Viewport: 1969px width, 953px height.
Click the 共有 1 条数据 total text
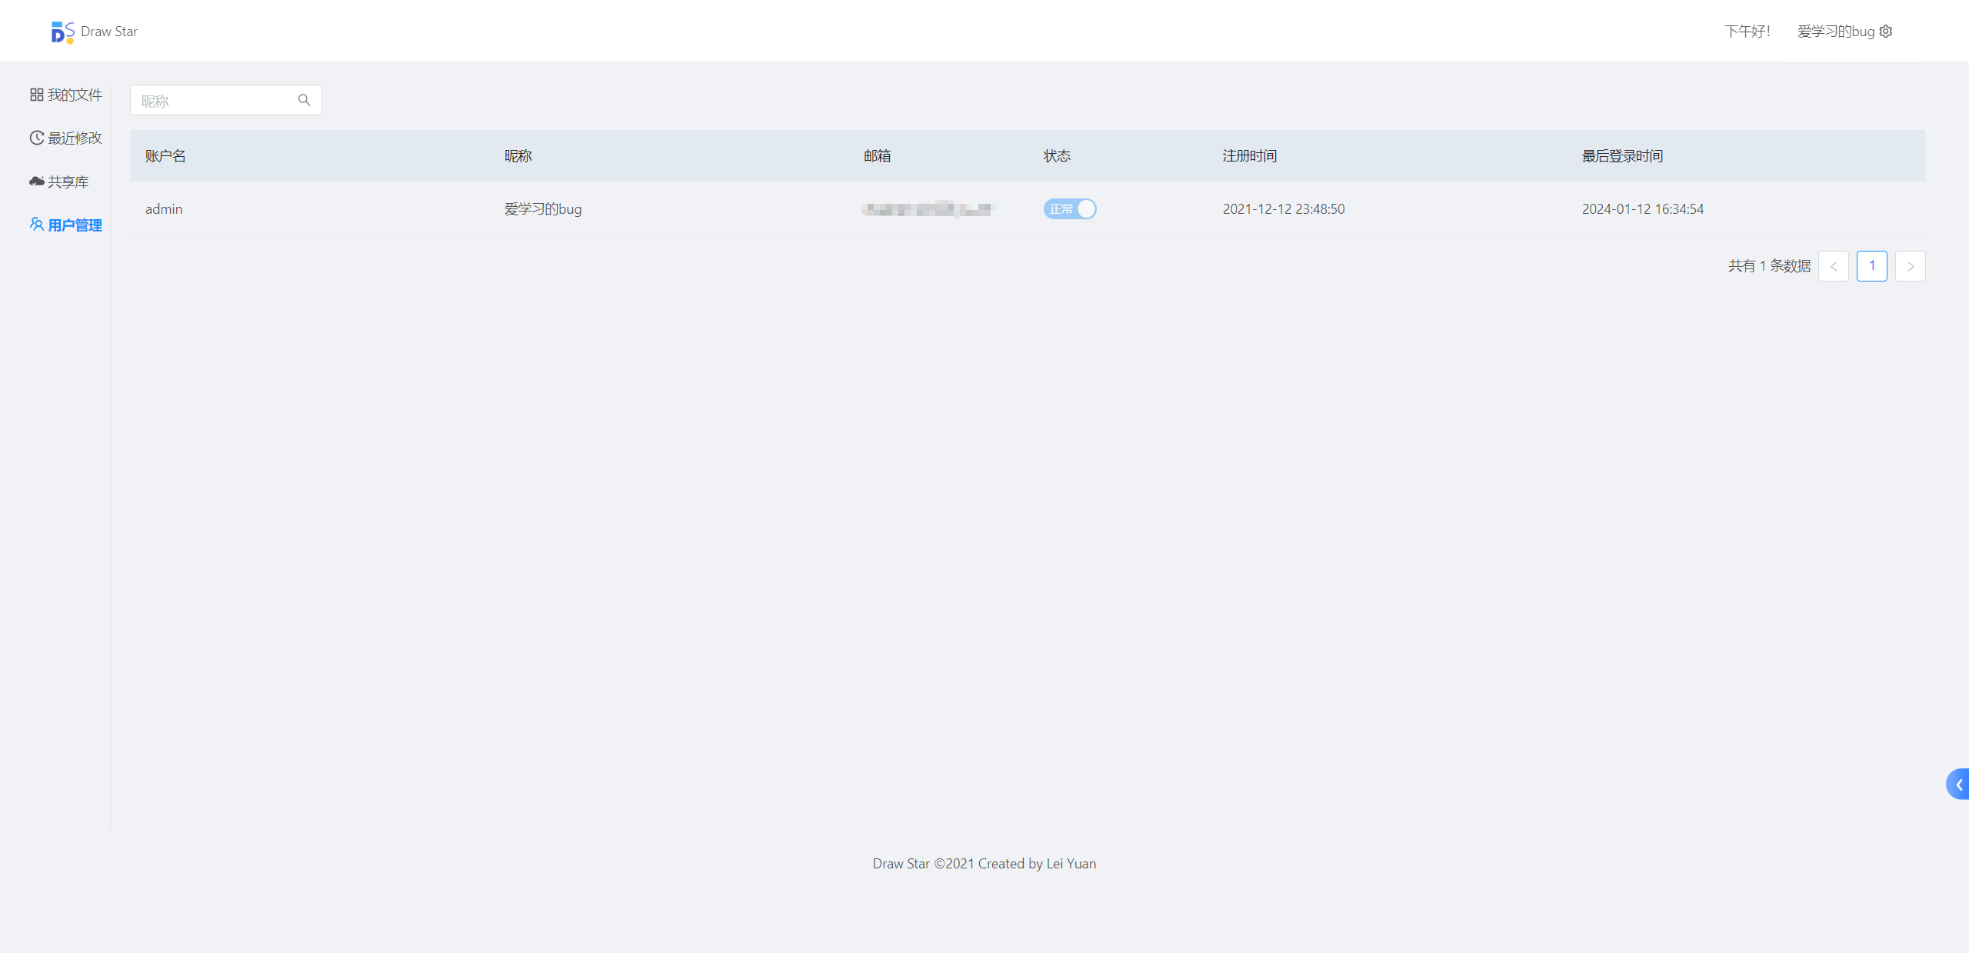tap(1769, 266)
